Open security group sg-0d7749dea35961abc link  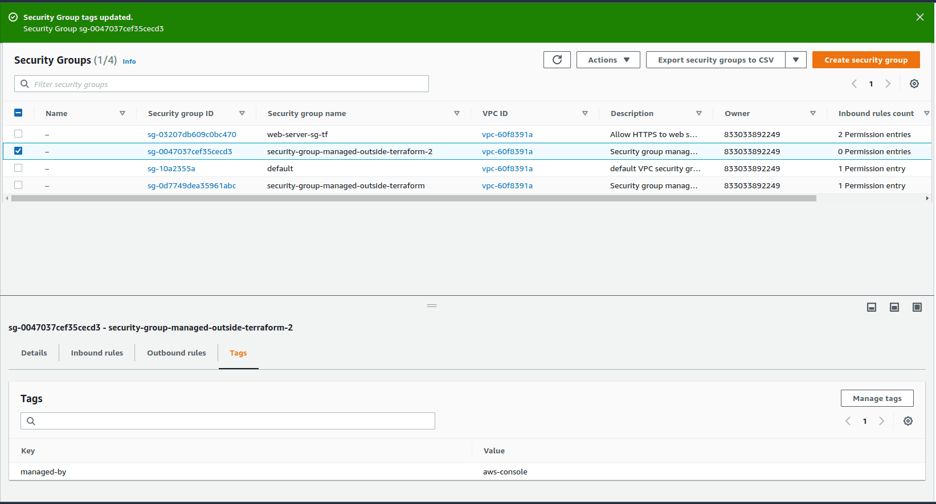pyautogui.click(x=192, y=185)
